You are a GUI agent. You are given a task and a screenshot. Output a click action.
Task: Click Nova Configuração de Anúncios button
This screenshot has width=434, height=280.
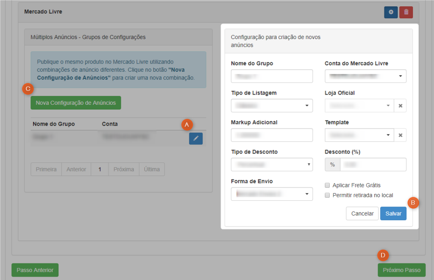(76, 103)
